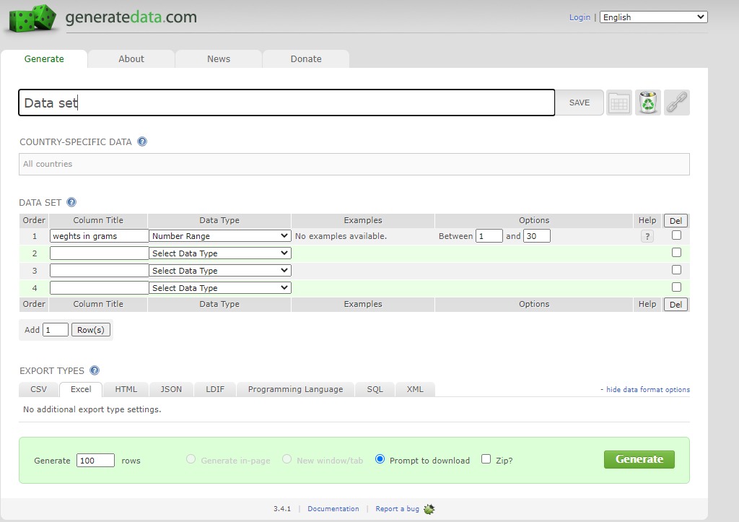This screenshot has height=522, width=739.
Task: Click the row 1 question mark help
Action: [647, 236]
